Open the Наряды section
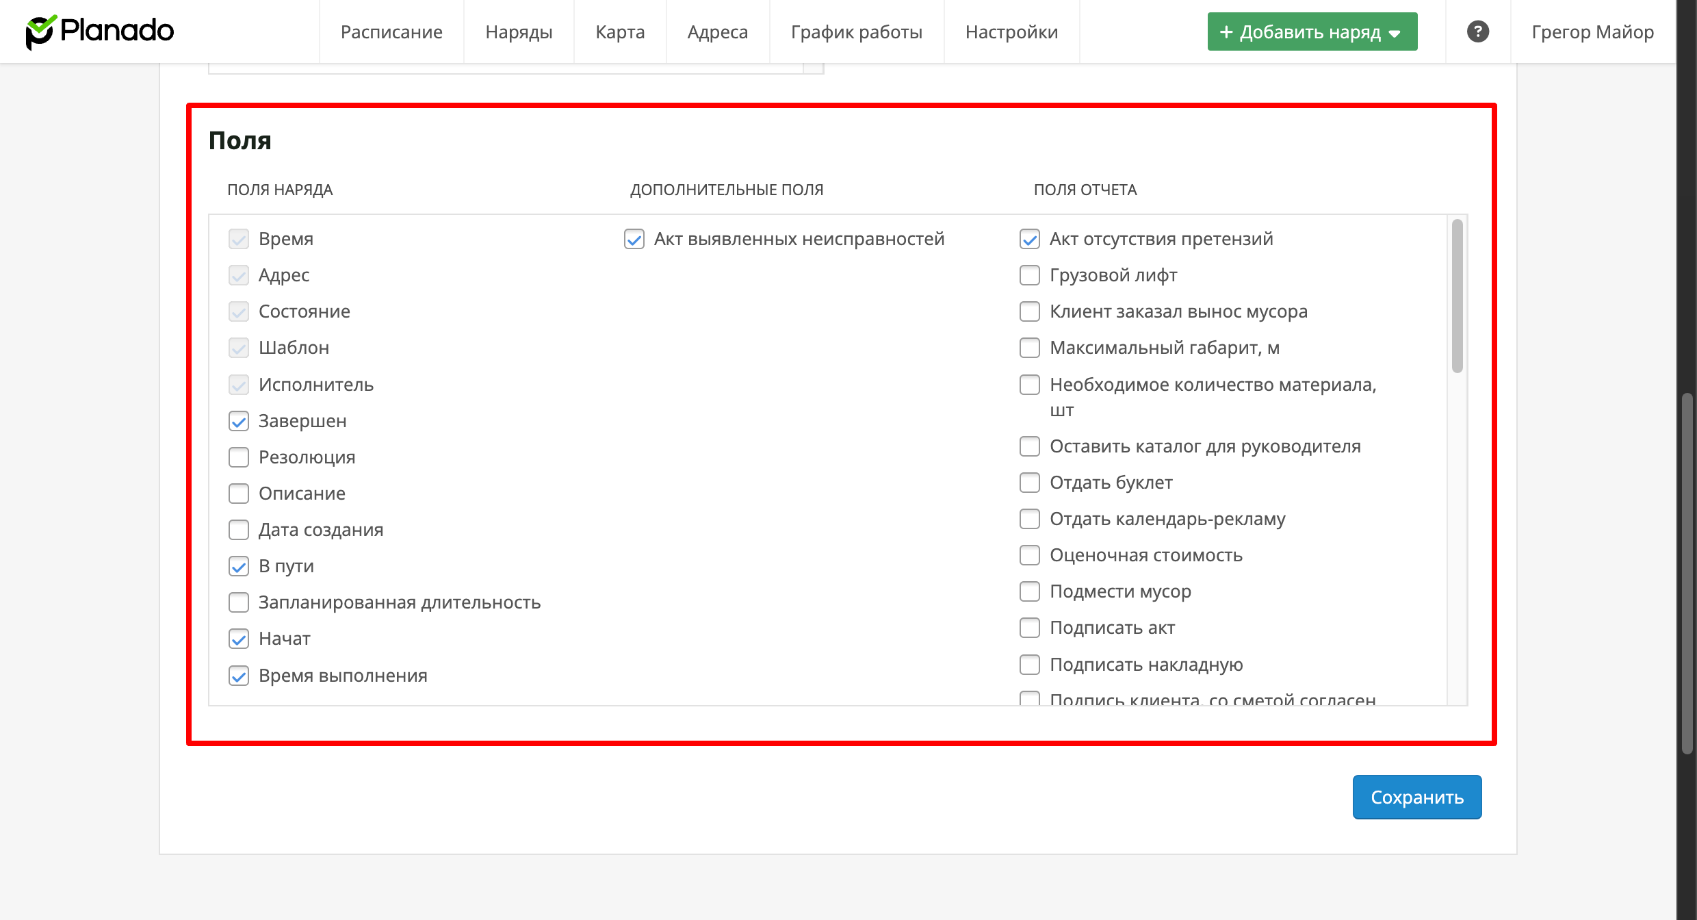1697x920 pixels. click(519, 31)
